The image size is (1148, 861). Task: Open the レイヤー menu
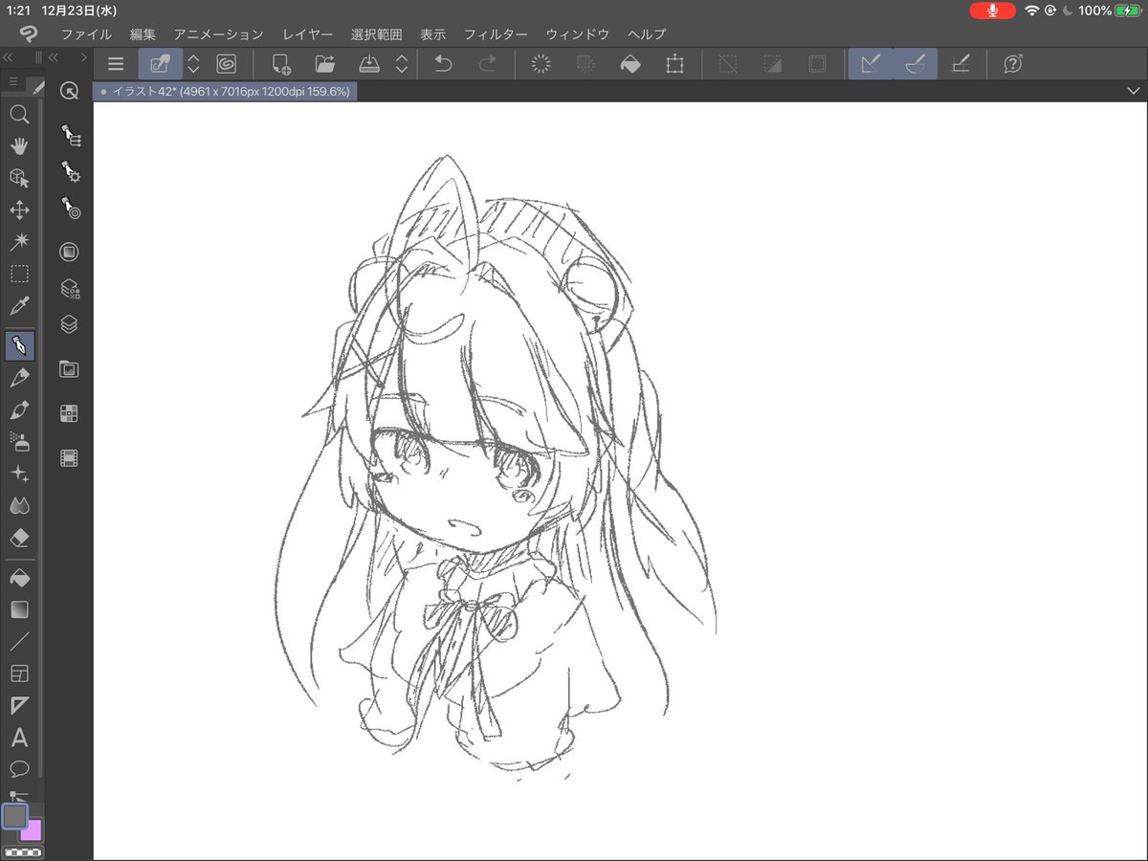click(x=307, y=33)
